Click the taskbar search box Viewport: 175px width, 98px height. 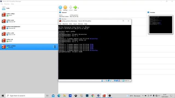tap(25, 96)
